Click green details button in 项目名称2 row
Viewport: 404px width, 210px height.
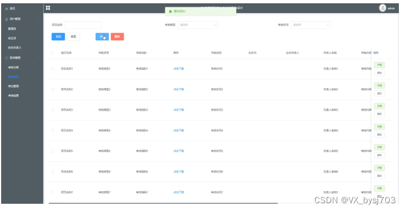click(x=380, y=86)
